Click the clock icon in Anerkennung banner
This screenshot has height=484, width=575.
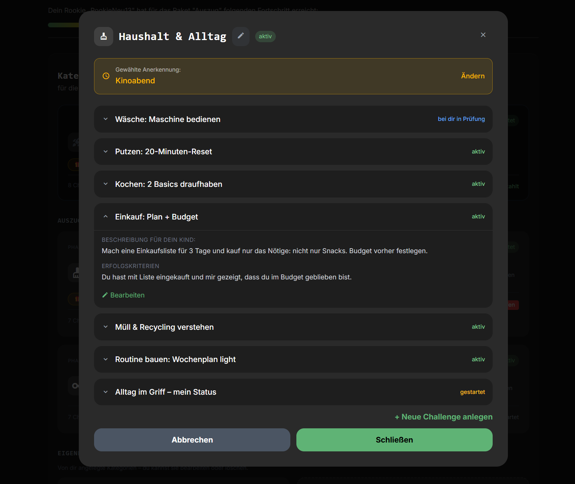(x=106, y=76)
